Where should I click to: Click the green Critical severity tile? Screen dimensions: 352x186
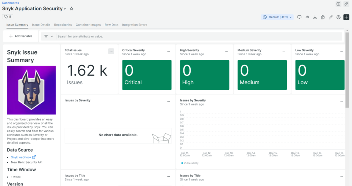[147, 75]
